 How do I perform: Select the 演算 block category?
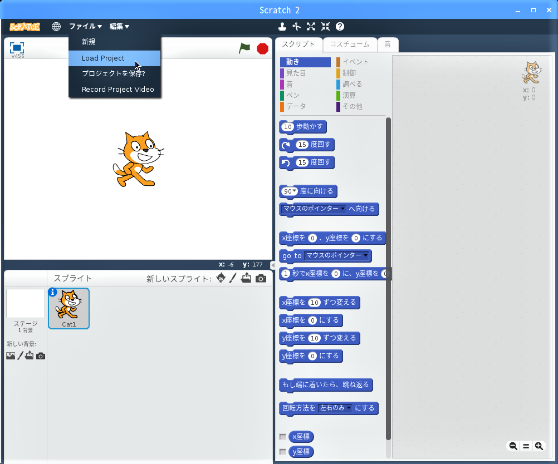pos(361,95)
